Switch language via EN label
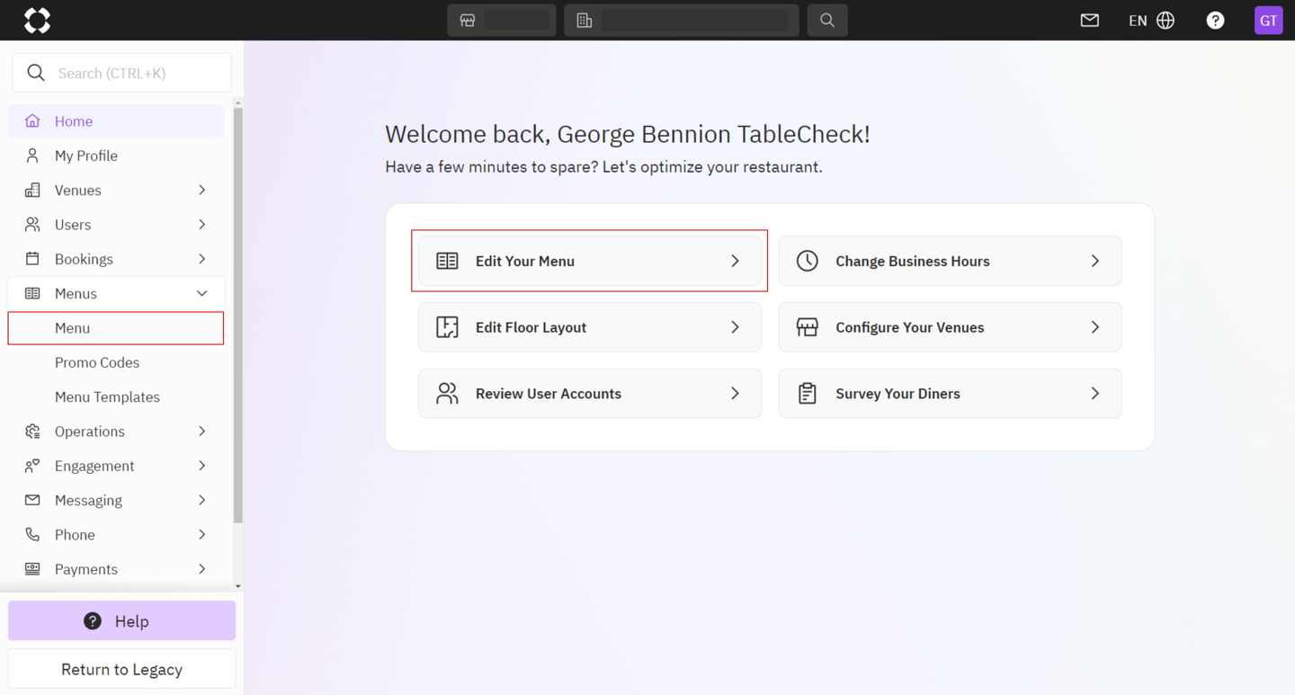The width and height of the screenshot is (1295, 695). click(1138, 21)
